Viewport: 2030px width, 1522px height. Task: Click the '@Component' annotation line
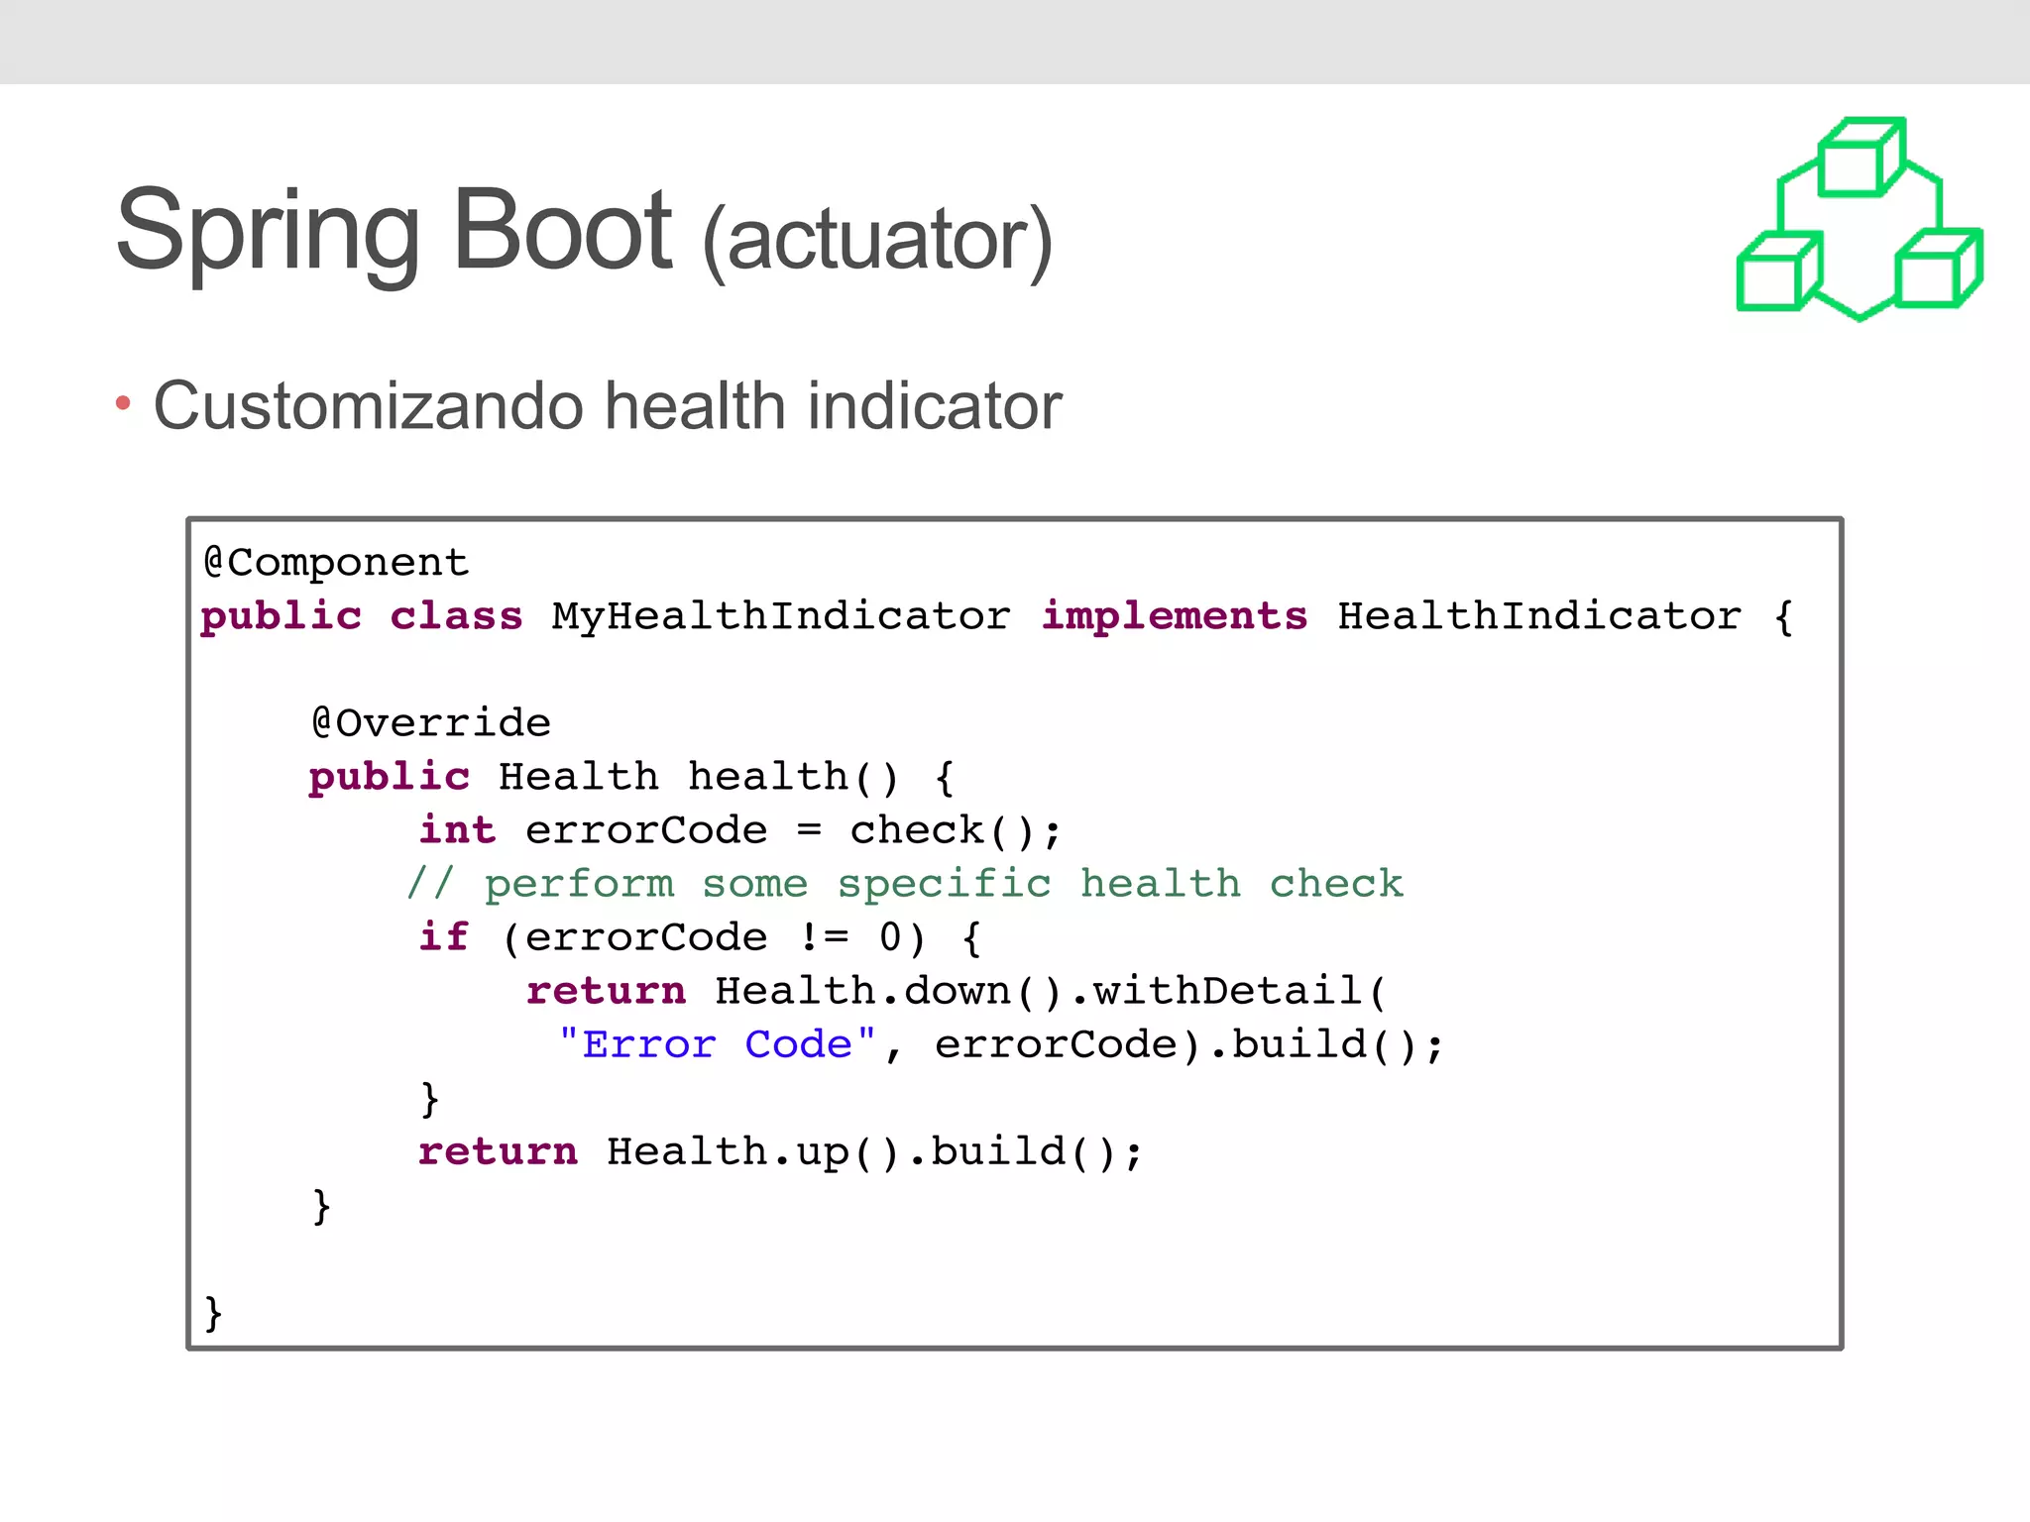[x=335, y=563]
